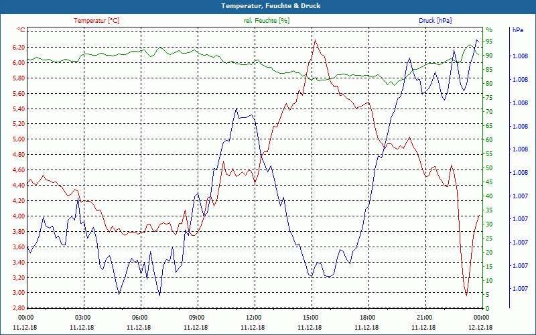Click the 4,60 temperature axis value
This screenshot has height=335, width=536.
click(x=19, y=170)
